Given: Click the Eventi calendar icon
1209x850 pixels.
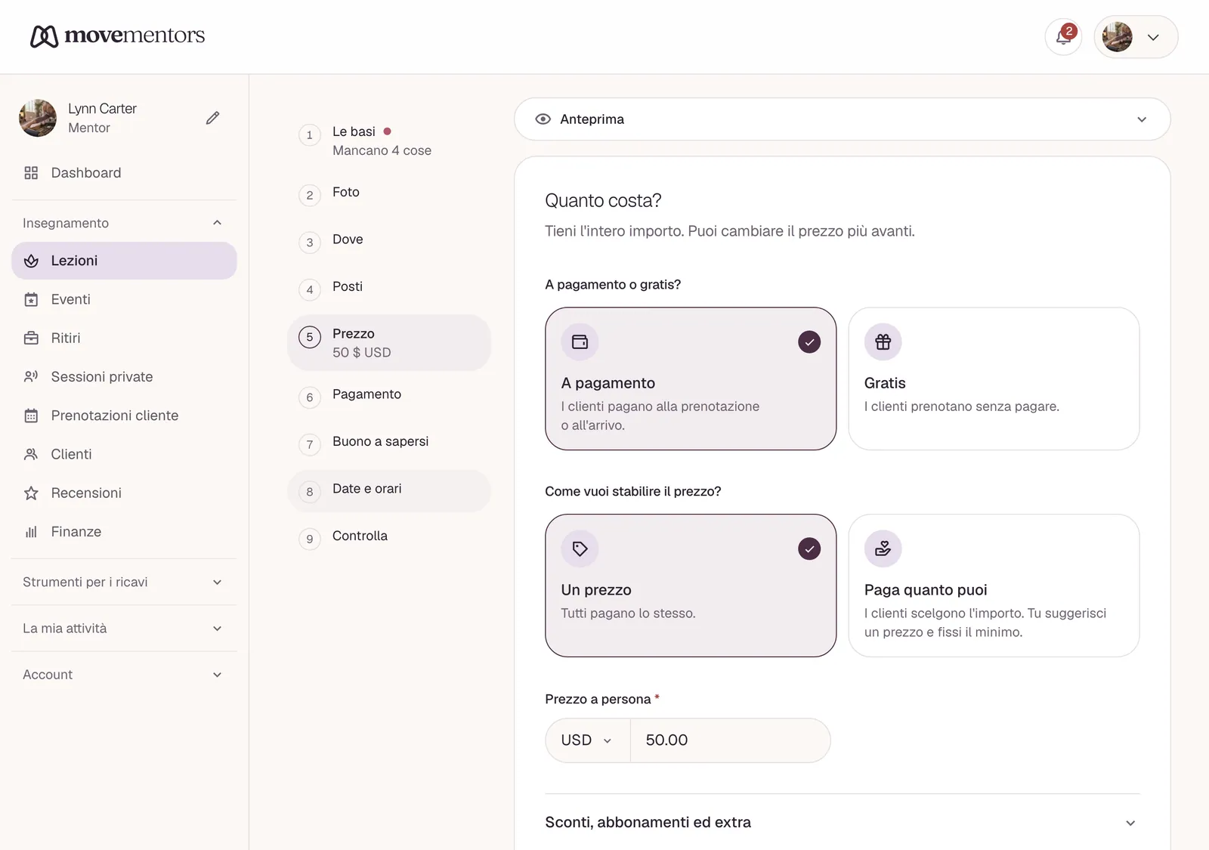Looking at the screenshot, I should point(31,300).
